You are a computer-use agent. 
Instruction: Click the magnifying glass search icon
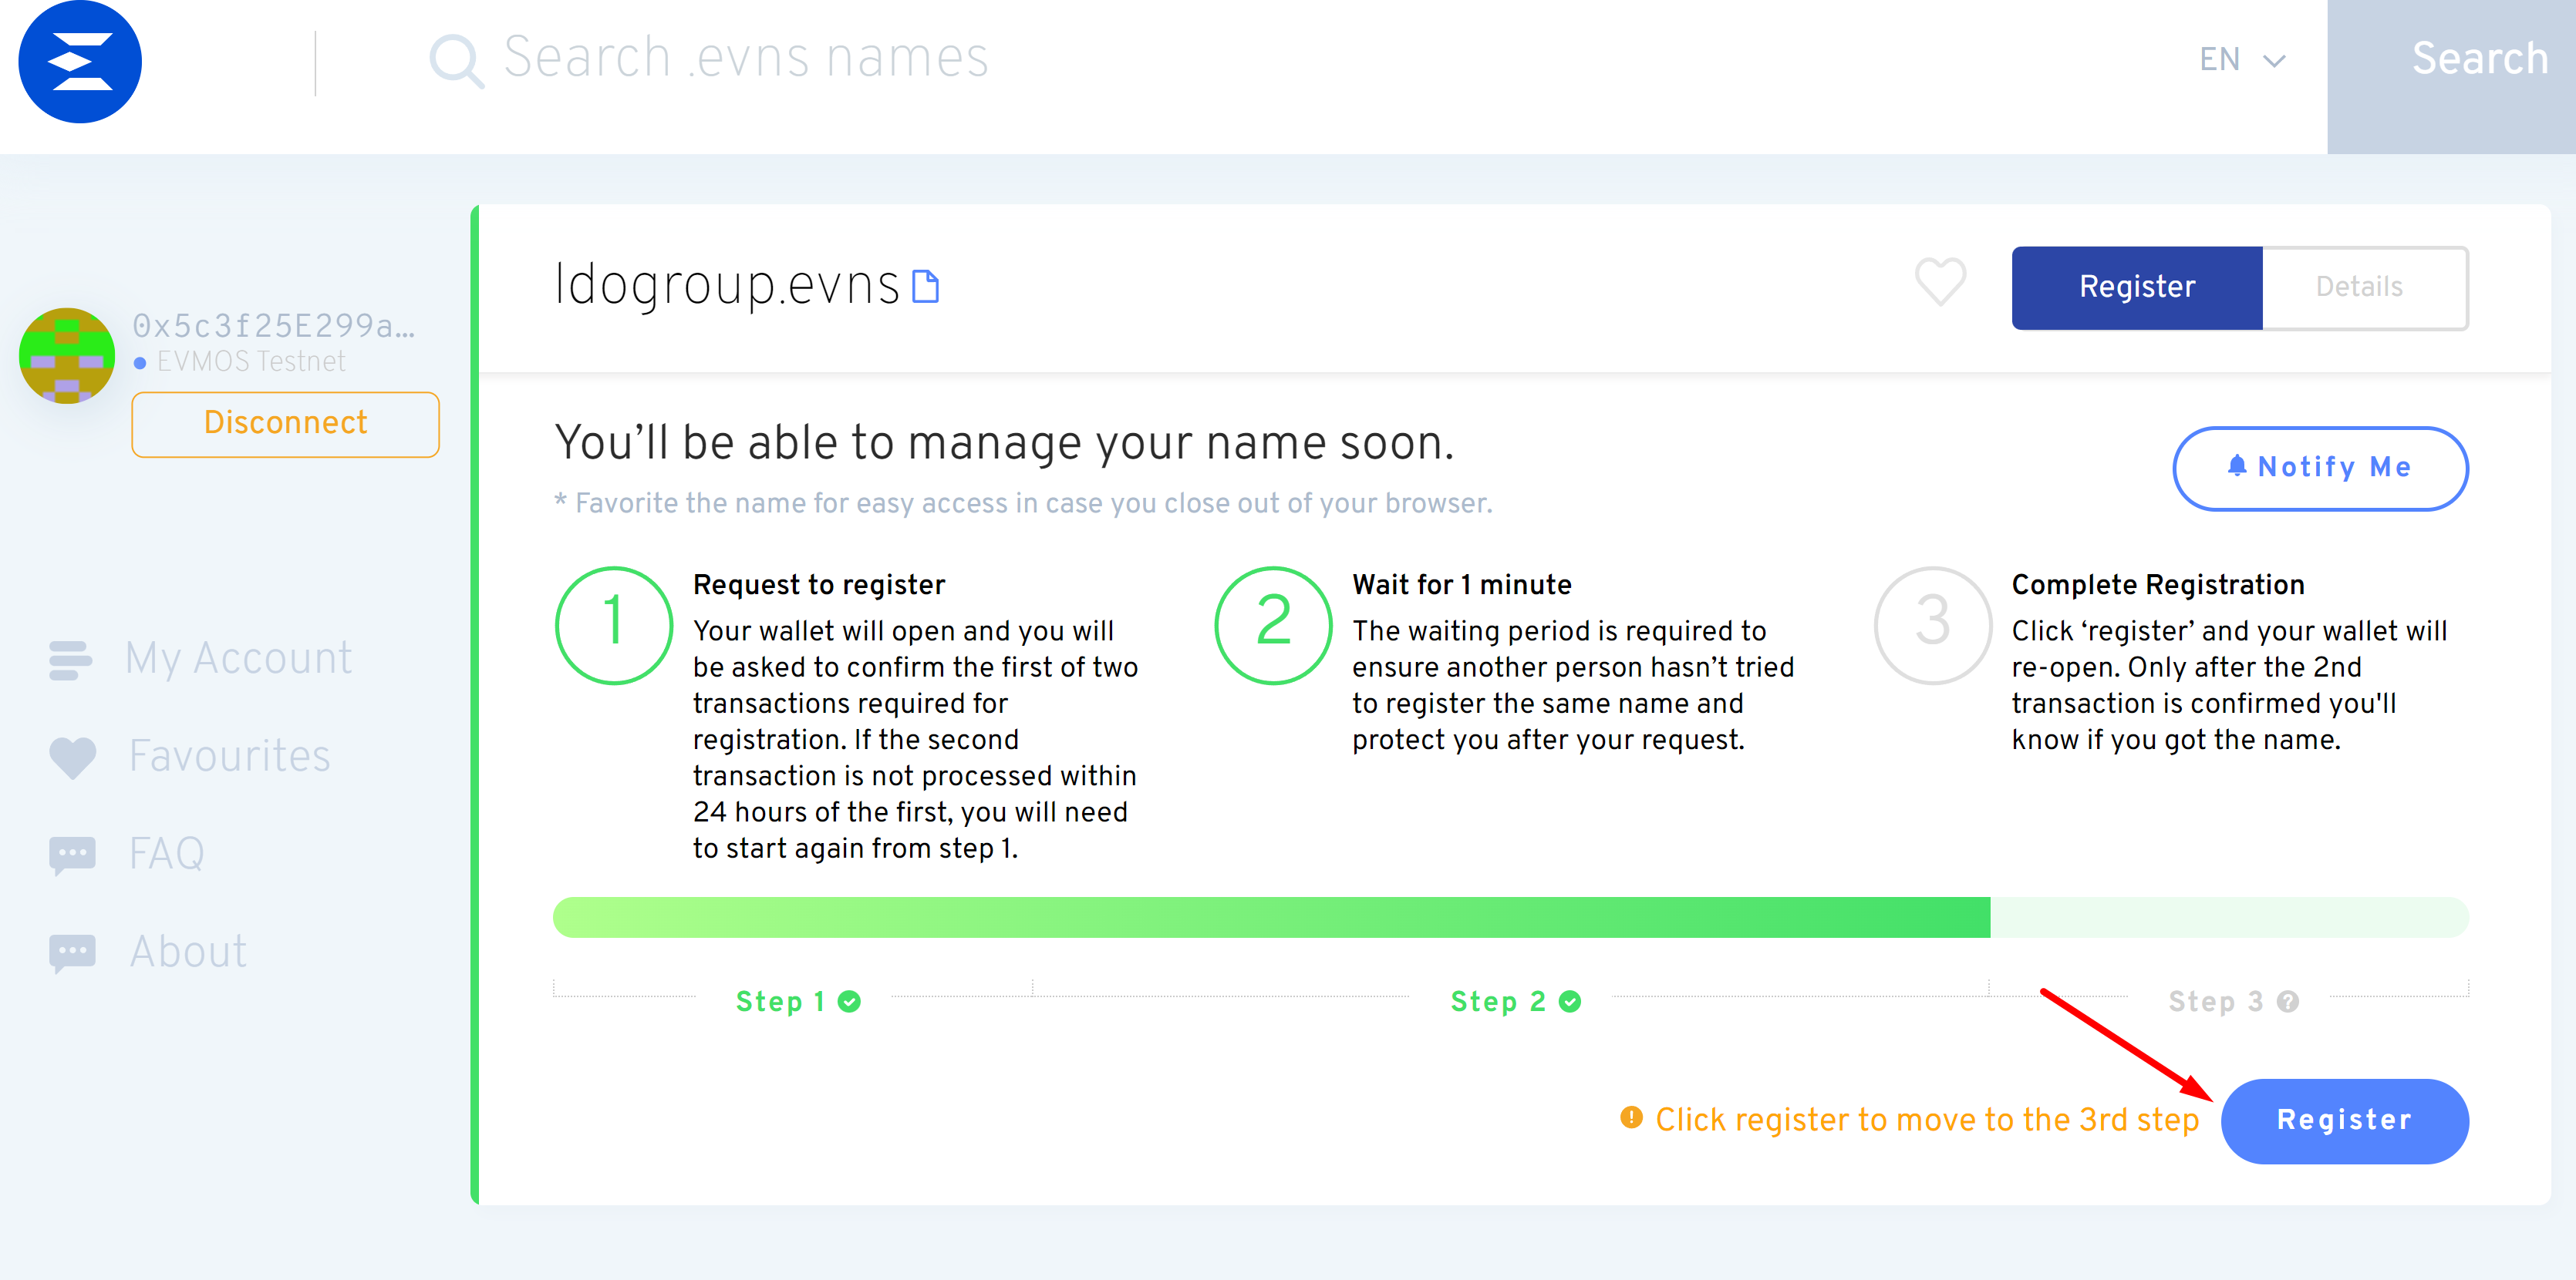point(456,61)
